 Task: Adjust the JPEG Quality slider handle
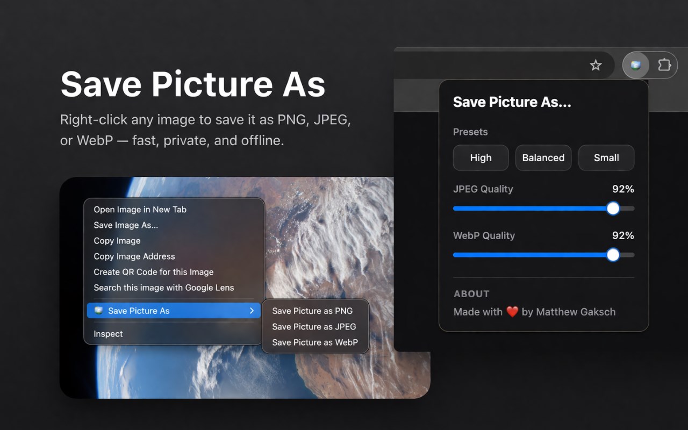pos(613,209)
